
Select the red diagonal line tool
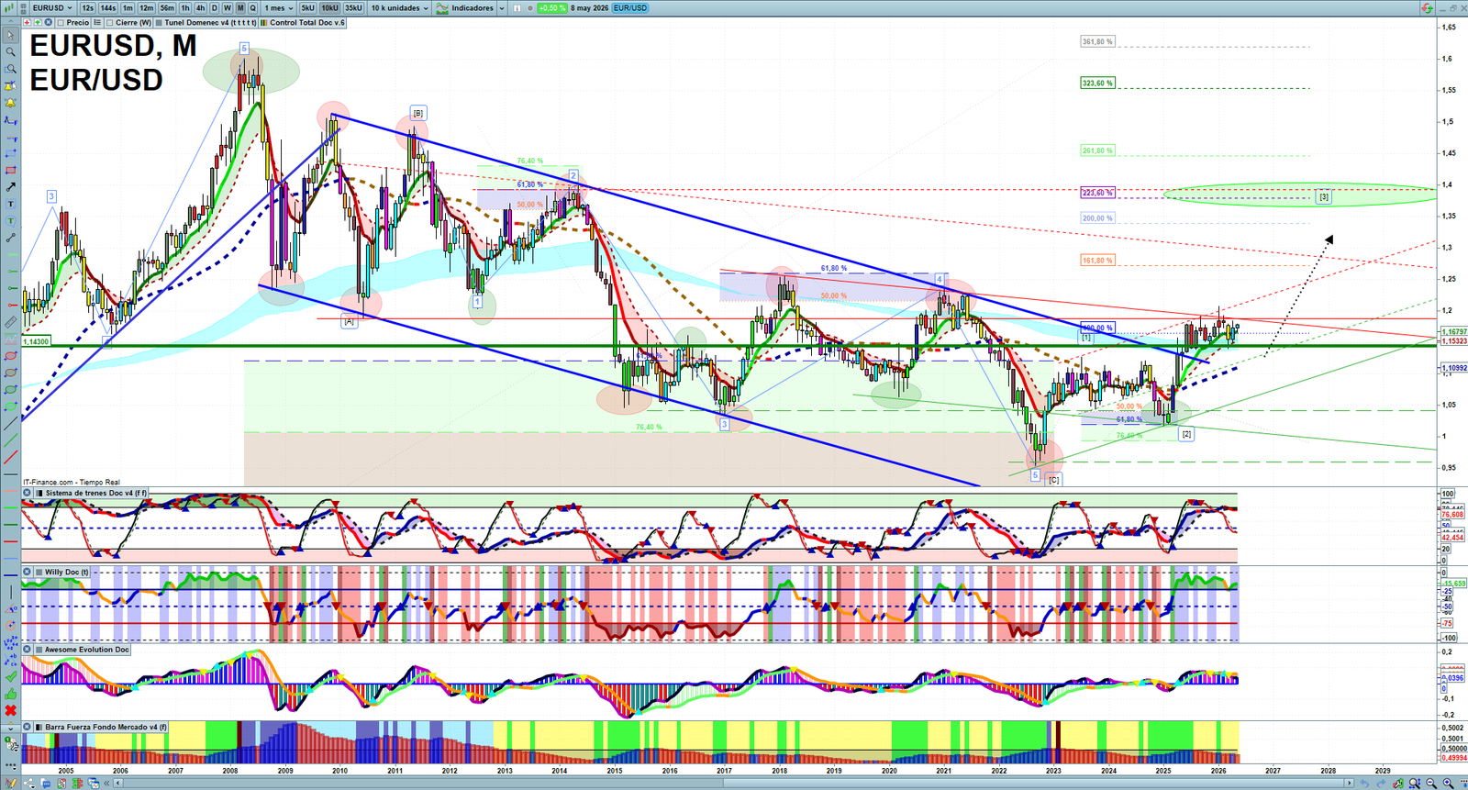[x=11, y=457]
